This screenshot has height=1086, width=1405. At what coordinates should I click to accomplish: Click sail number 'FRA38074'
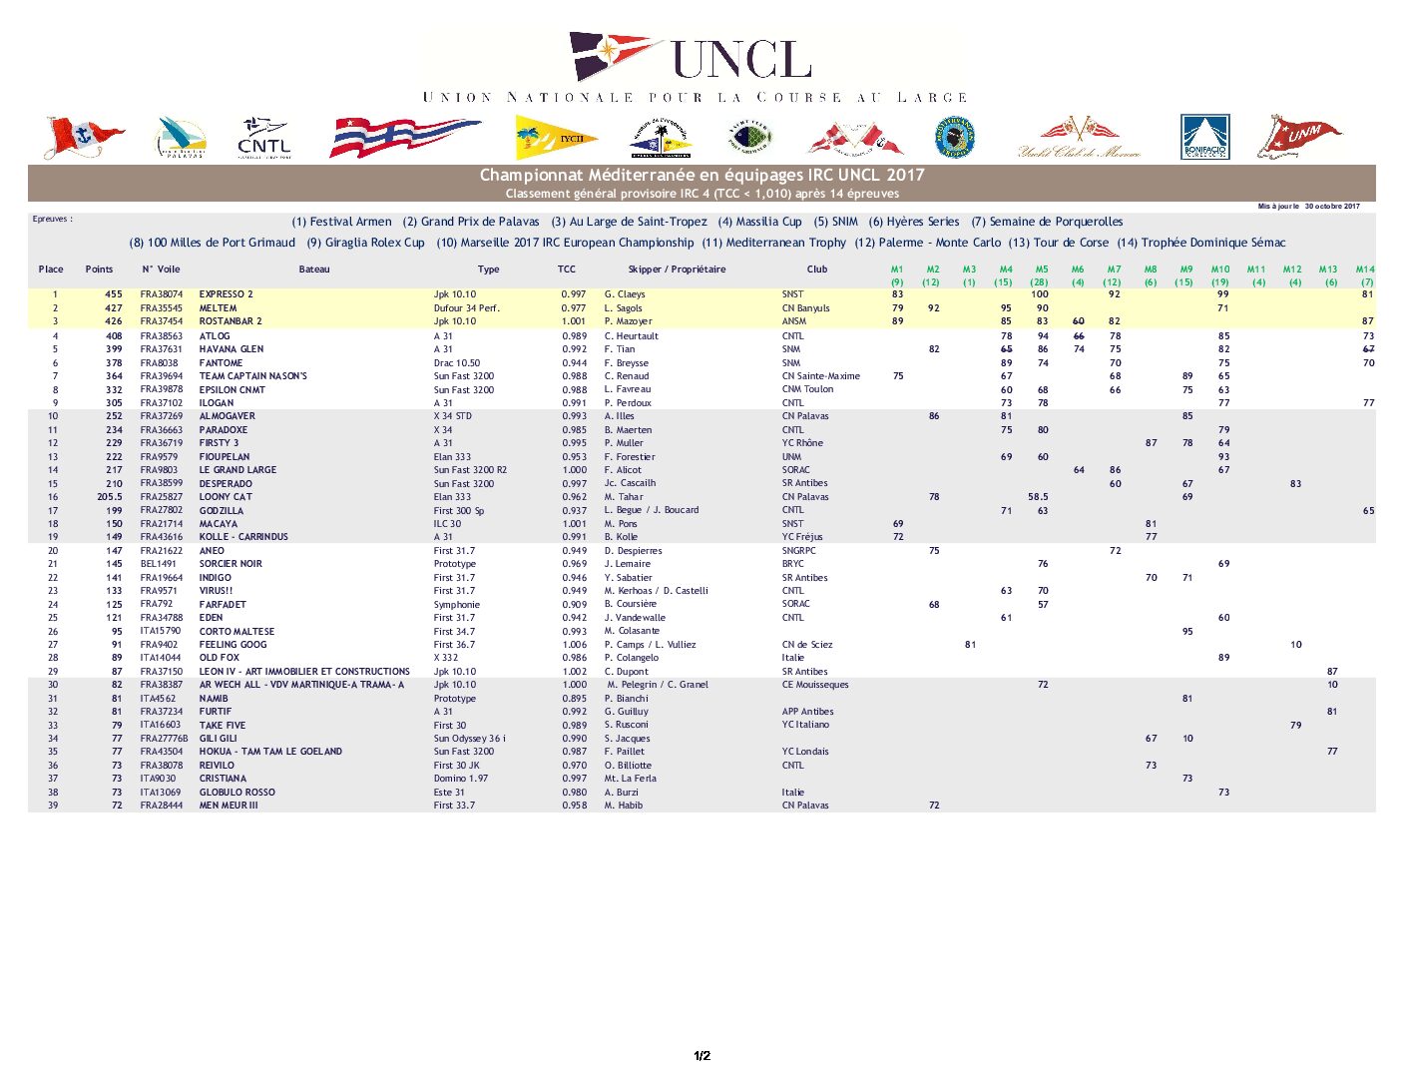pos(162,294)
